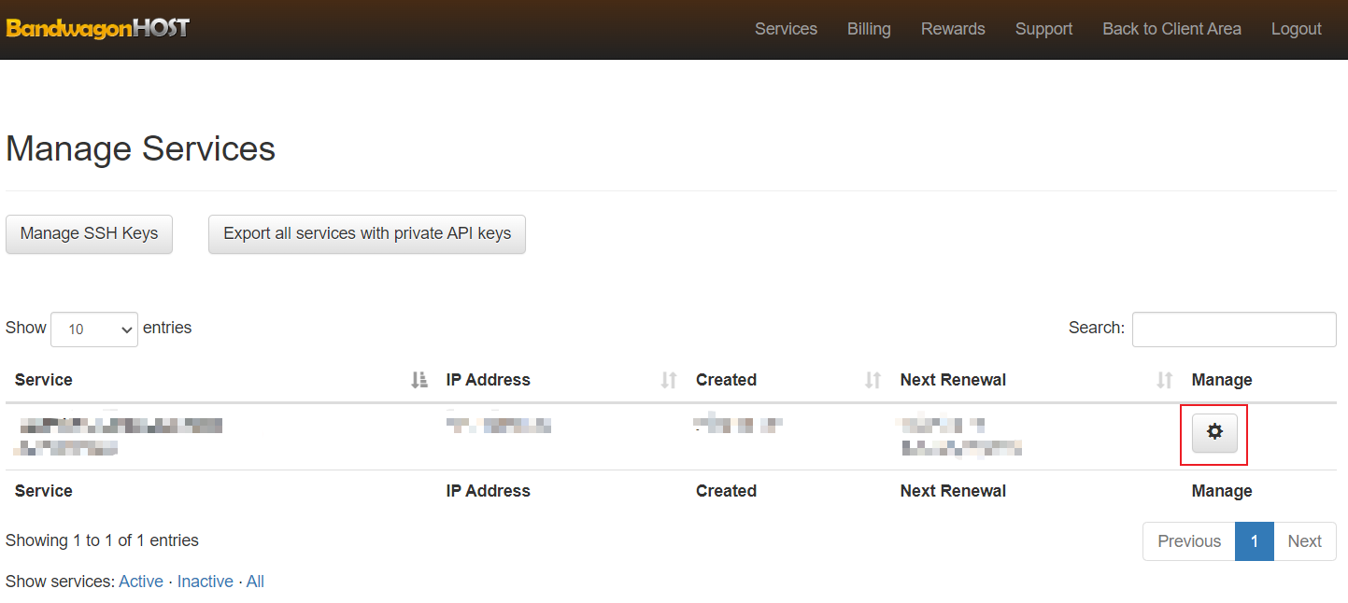1348x603 pixels.
Task: Open Services in the top navigation
Action: [x=786, y=29]
